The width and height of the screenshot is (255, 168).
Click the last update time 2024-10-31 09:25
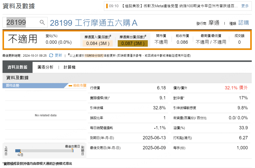[x=35, y=56]
